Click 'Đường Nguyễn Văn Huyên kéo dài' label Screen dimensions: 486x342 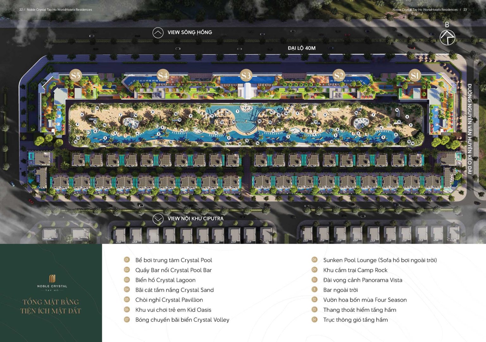click(x=470, y=129)
